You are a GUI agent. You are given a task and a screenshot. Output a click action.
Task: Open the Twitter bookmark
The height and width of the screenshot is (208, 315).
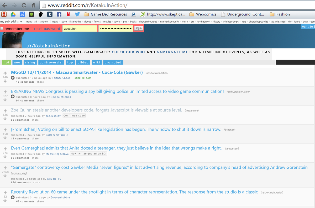(x=77, y=14)
